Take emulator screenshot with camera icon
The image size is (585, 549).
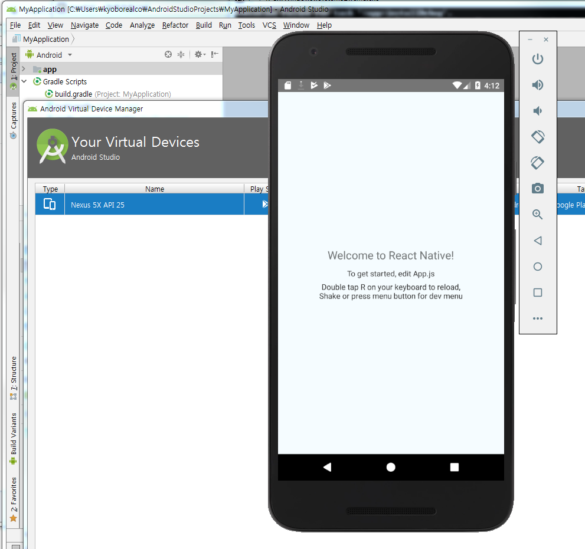(538, 188)
